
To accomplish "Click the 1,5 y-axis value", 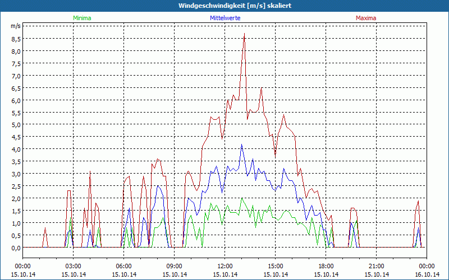I will click(16, 211).
